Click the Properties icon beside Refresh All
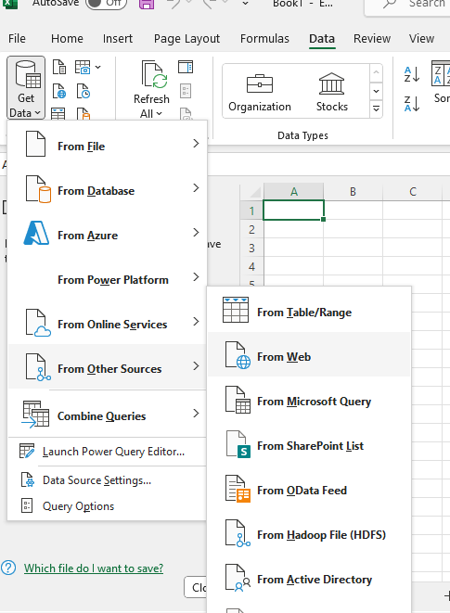The image size is (450, 613). point(186,91)
